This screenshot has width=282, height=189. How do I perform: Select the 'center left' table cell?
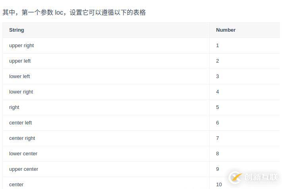(x=20, y=123)
